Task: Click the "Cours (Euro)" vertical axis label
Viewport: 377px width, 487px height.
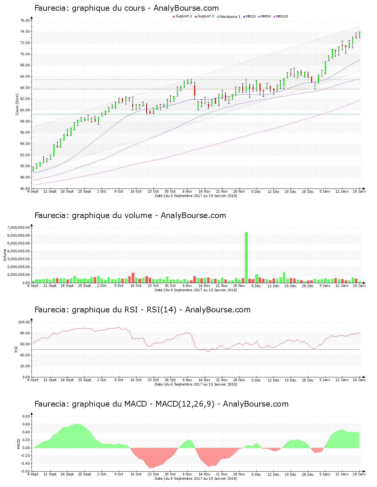Action: 17,104
